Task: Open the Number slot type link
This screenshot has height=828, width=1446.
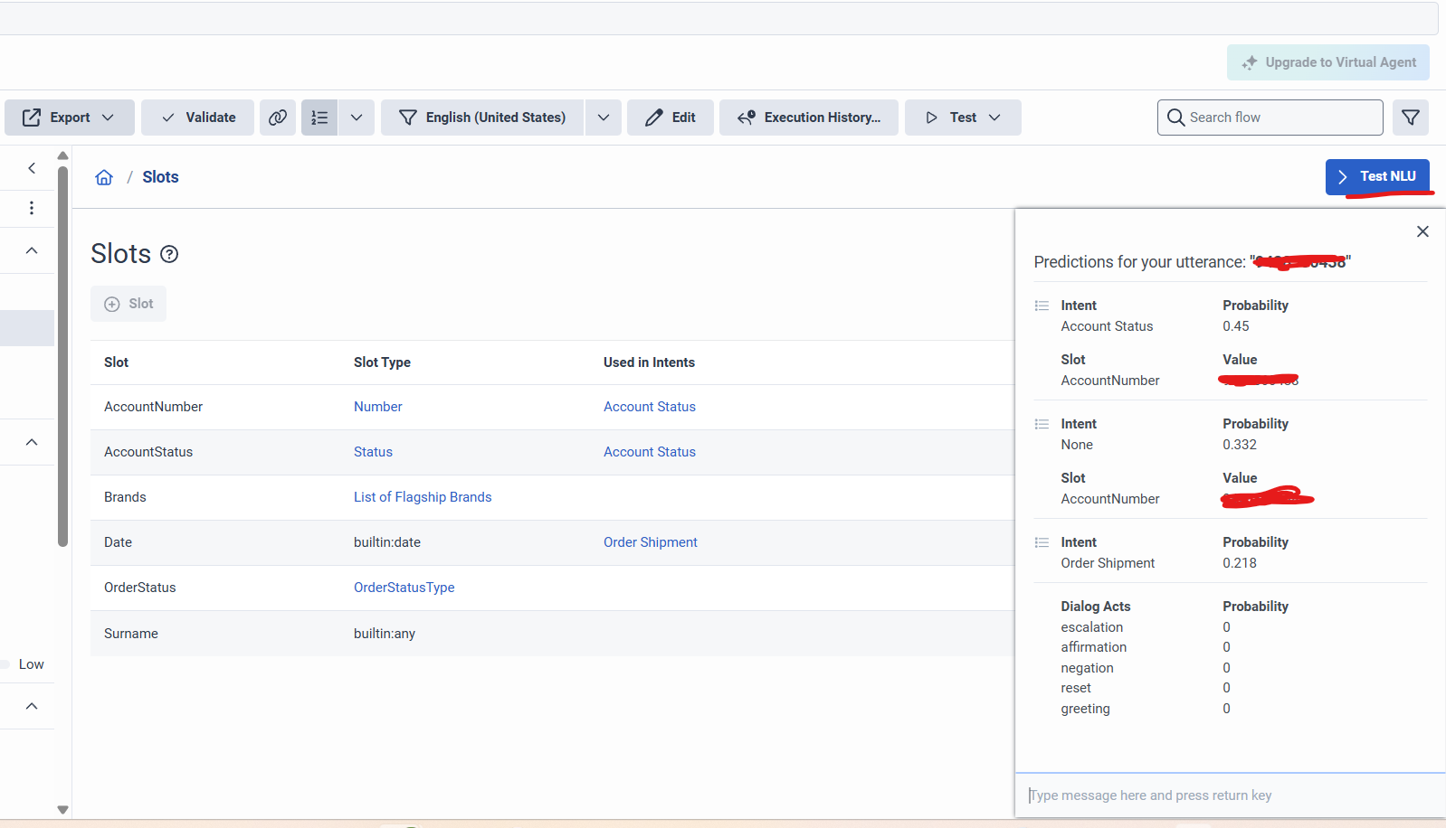Action: click(378, 407)
